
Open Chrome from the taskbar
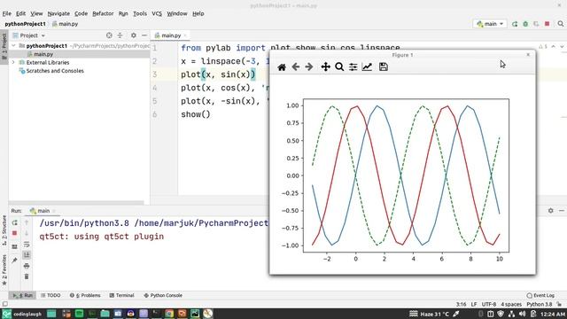[x=169, y=314]
